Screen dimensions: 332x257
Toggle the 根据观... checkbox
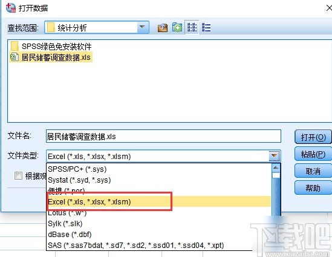coord(18,176)
